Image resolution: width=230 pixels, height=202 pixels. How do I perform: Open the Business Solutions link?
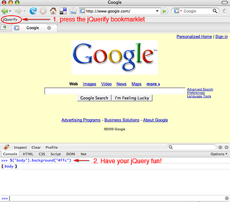(122, 120)
